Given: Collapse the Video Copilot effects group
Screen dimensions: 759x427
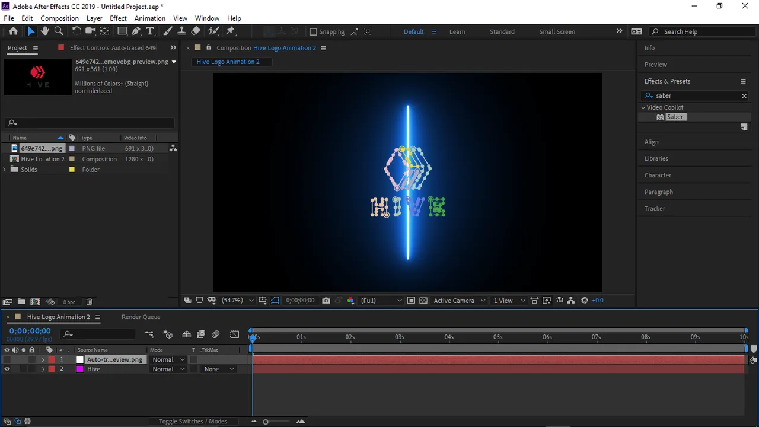Looking at the screenshot, I should (643, 107).
